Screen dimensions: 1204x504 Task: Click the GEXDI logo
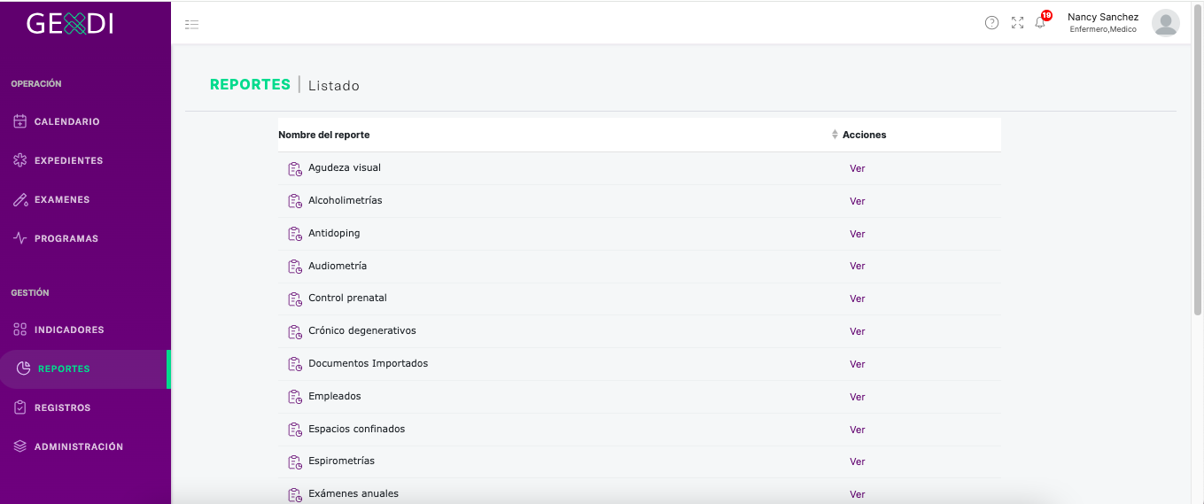coord(70,23)
